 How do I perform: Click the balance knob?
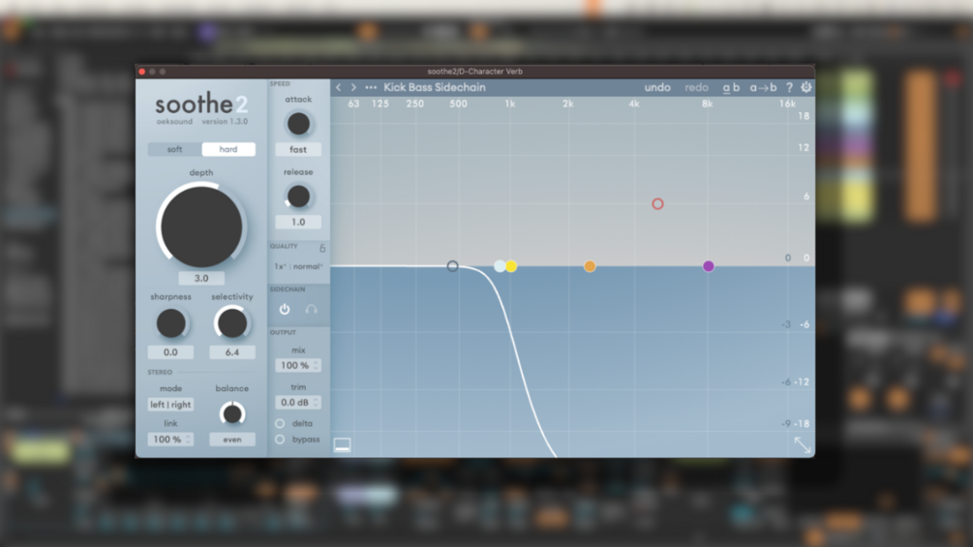(x=232, y=413)
